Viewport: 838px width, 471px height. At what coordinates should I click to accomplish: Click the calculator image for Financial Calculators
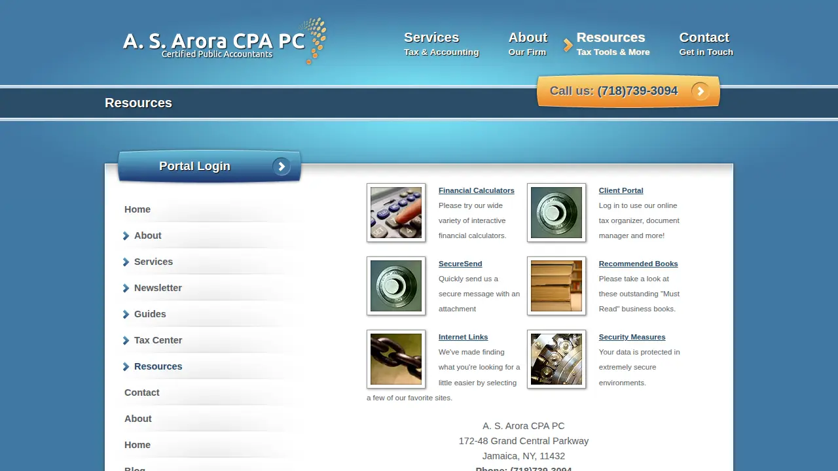pyautogui.click(x=396, y=213)
